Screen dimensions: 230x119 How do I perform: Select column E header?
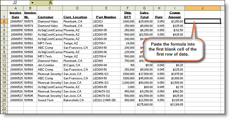tap(106, 8)
